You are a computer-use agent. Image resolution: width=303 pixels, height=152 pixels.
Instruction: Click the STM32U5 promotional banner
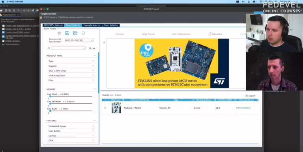(x=181, y=63)
